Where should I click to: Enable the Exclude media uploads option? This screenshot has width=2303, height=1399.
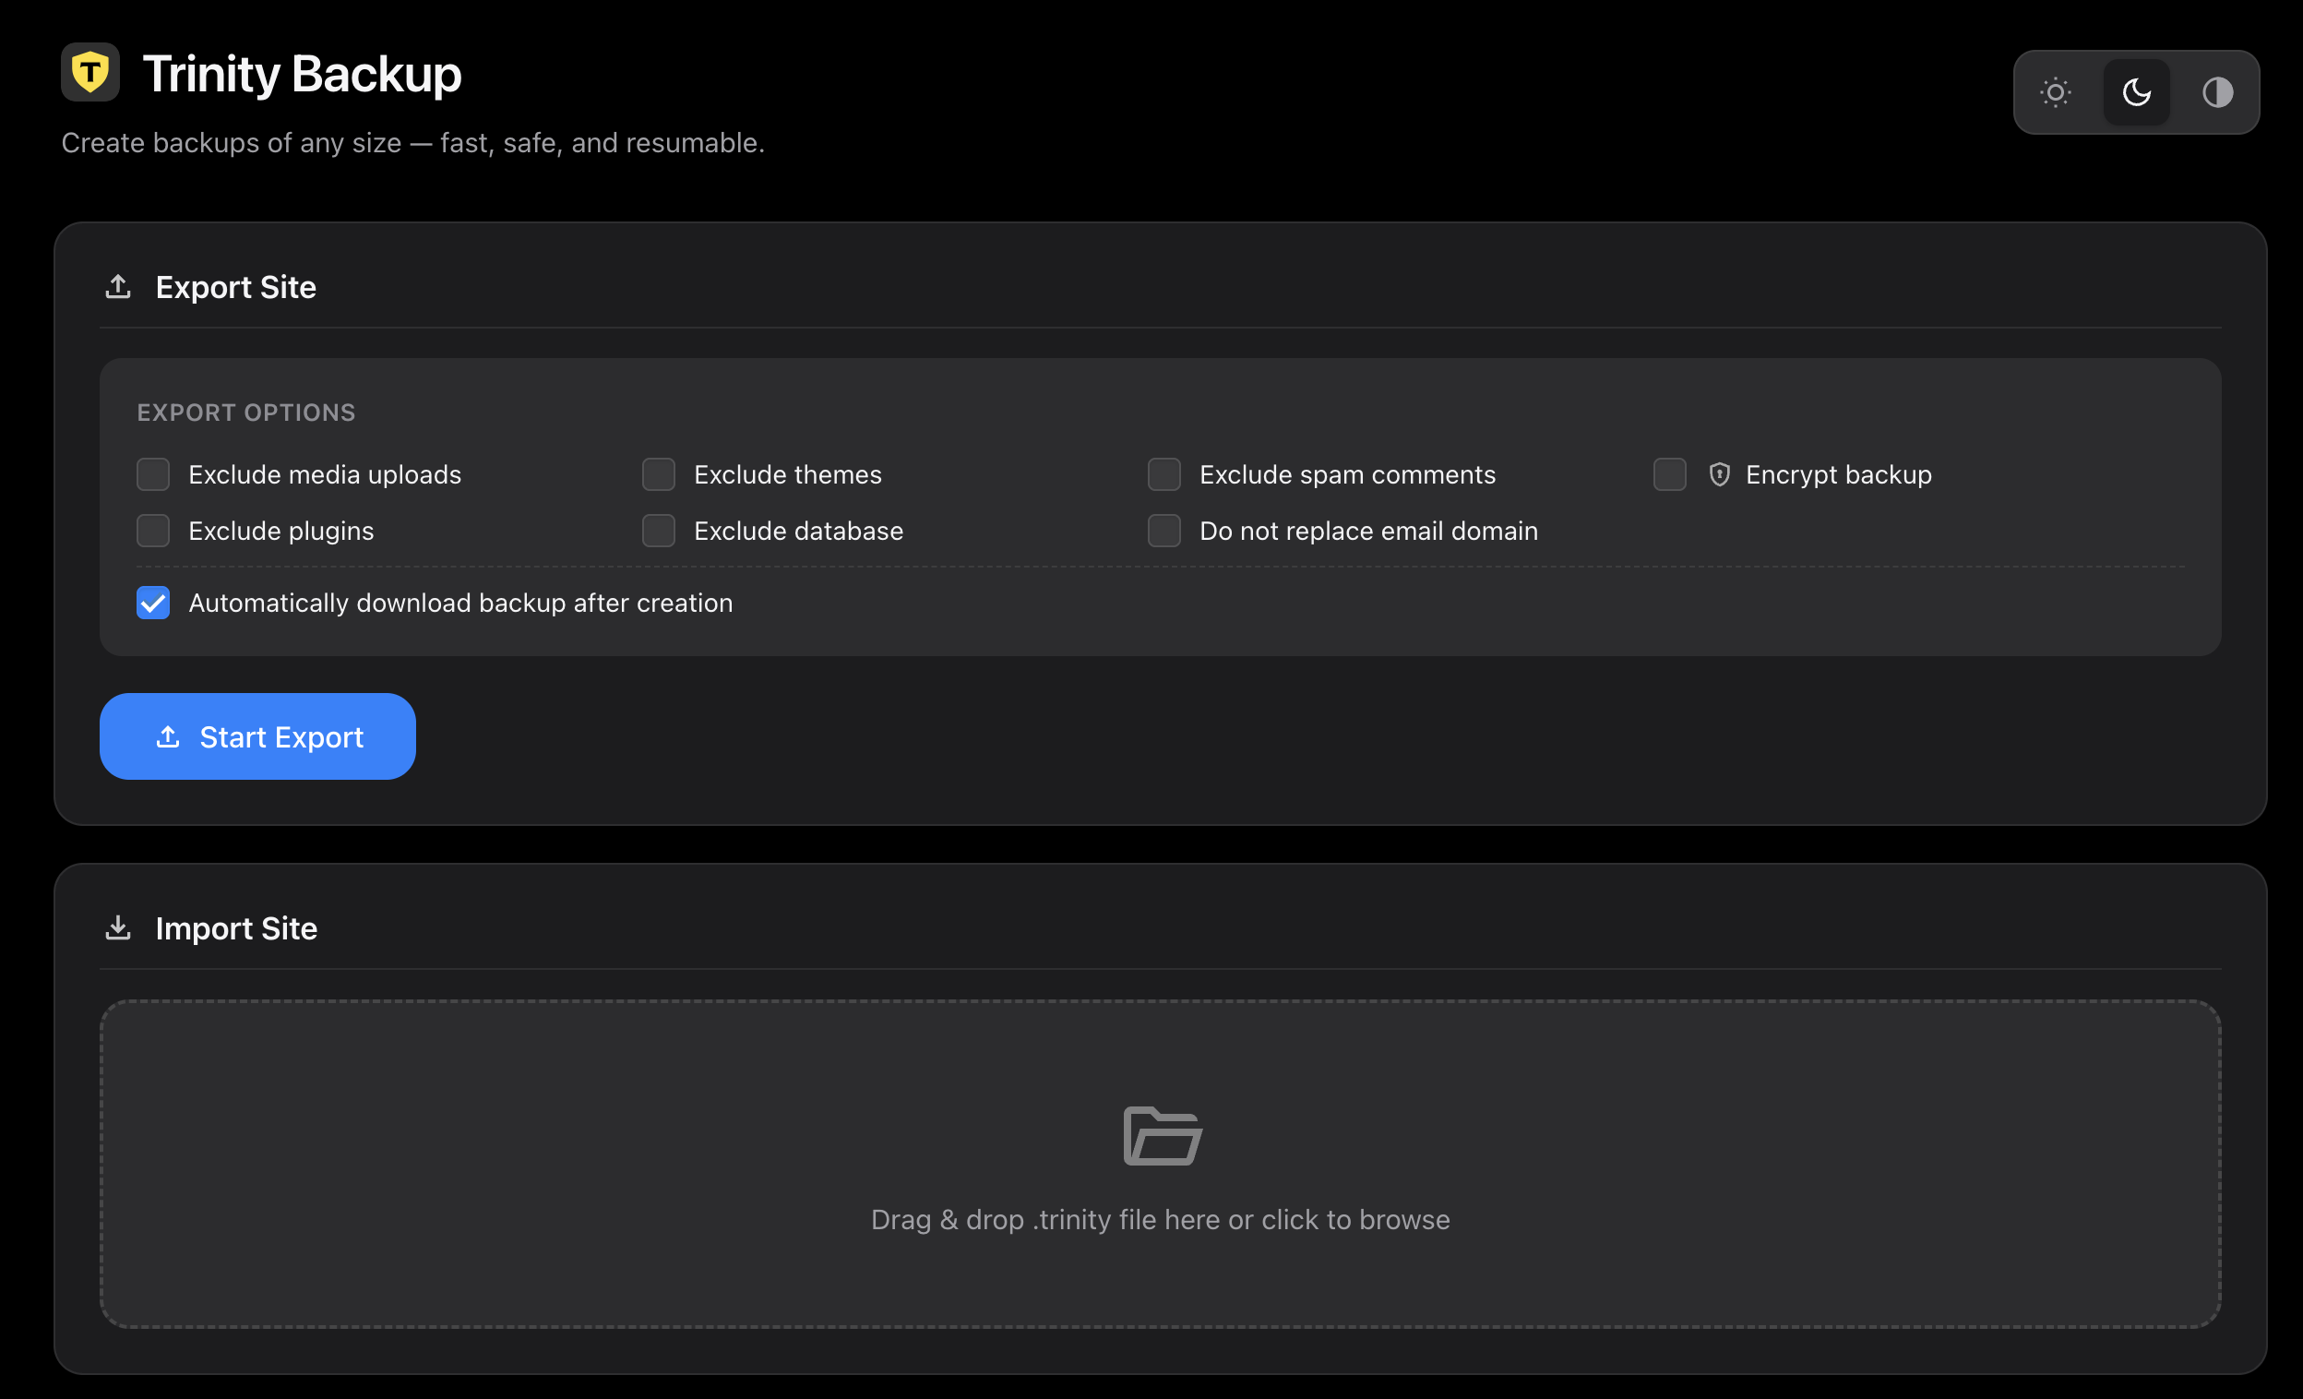click(152, 473)
